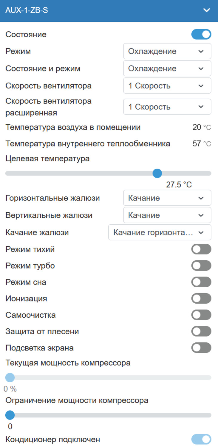The image size is (218, 447).
Task: Open Скорость вентилятора расширенная dropdown
Action: [x=167, y=107]
